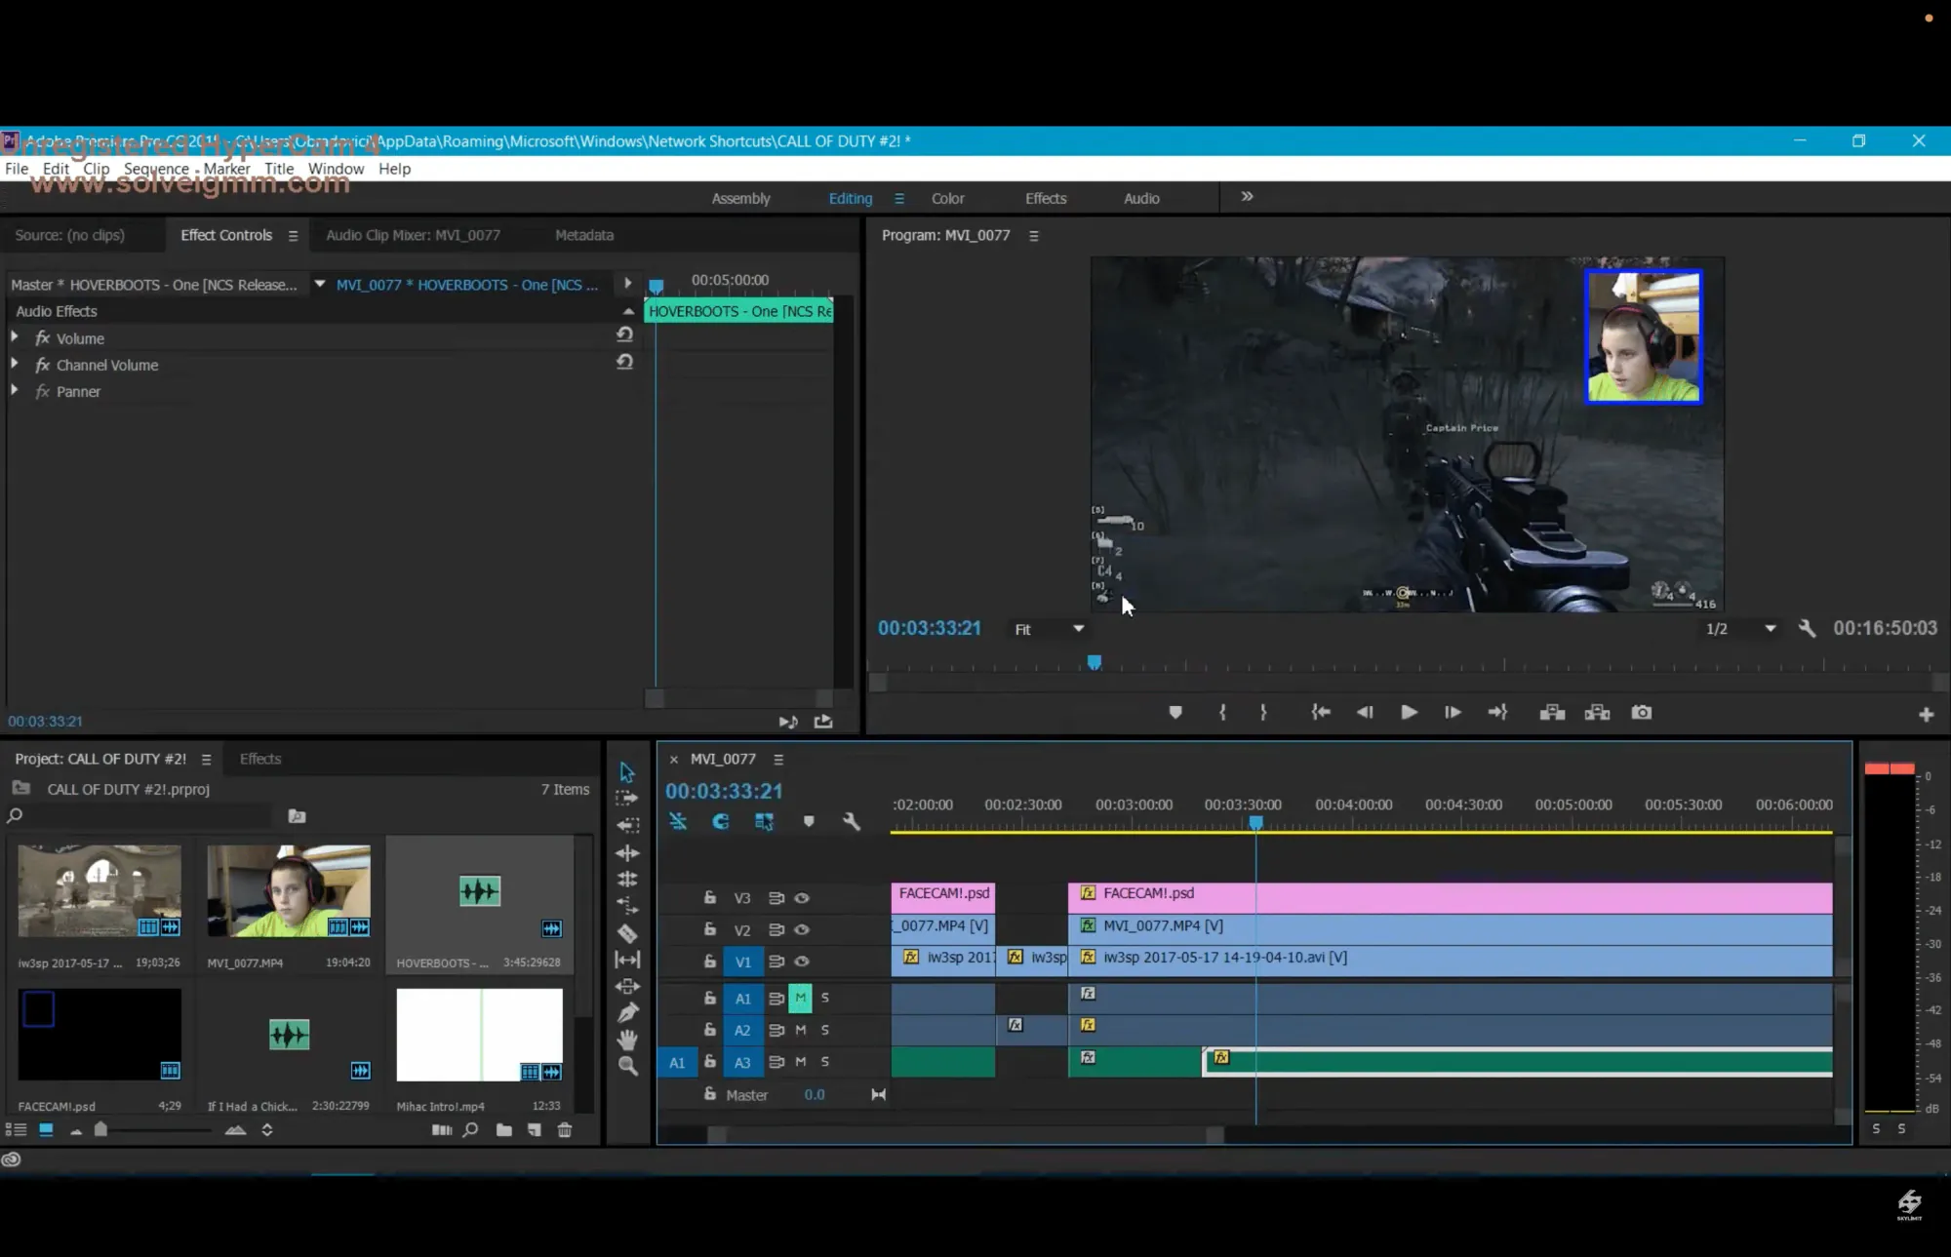Select the MVI_0077.MP4 thumbnail in Project
The image size is (1951, 1257).
pyautogui.click(x=289, y=891)
